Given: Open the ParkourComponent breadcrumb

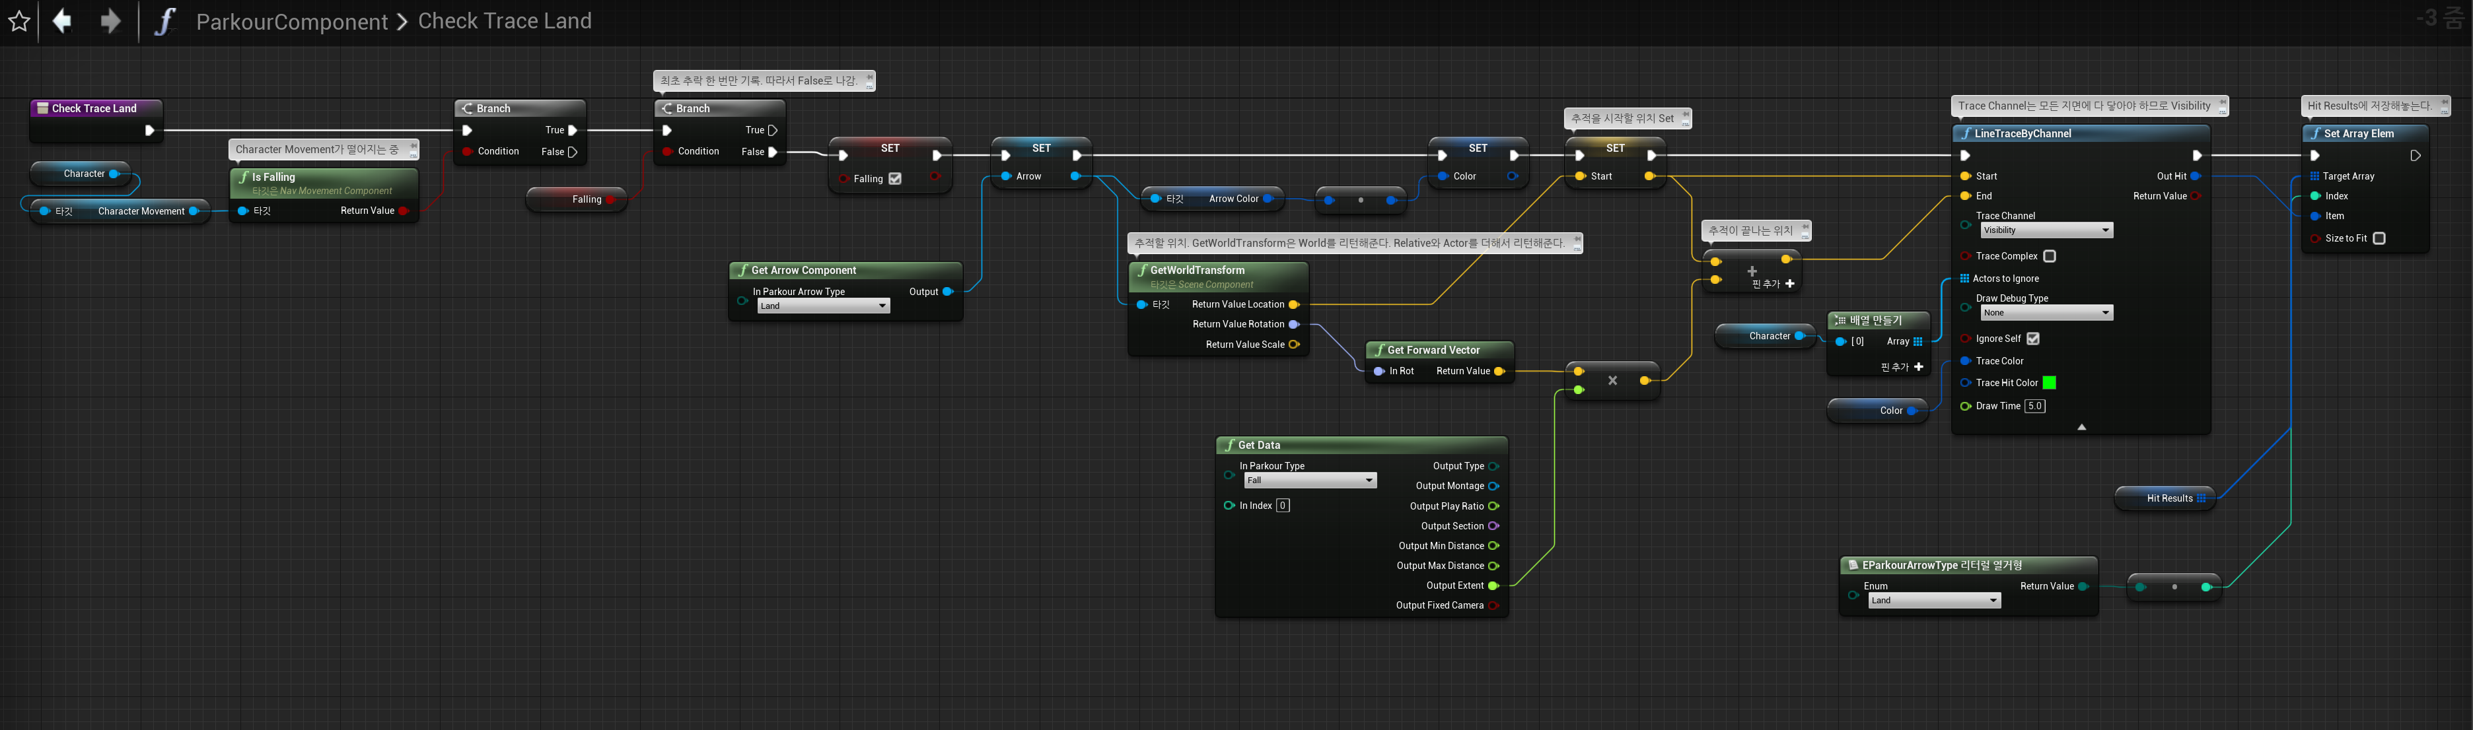Looking at the screenshot, I should click(x=292, y=21).
